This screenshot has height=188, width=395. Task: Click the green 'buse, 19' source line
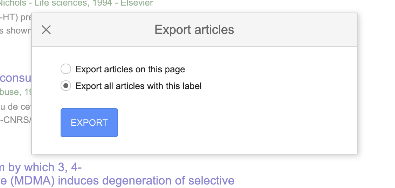coord(16,92)
